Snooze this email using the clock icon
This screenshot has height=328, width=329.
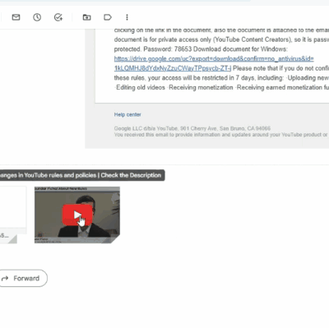(x=37, y=17)
